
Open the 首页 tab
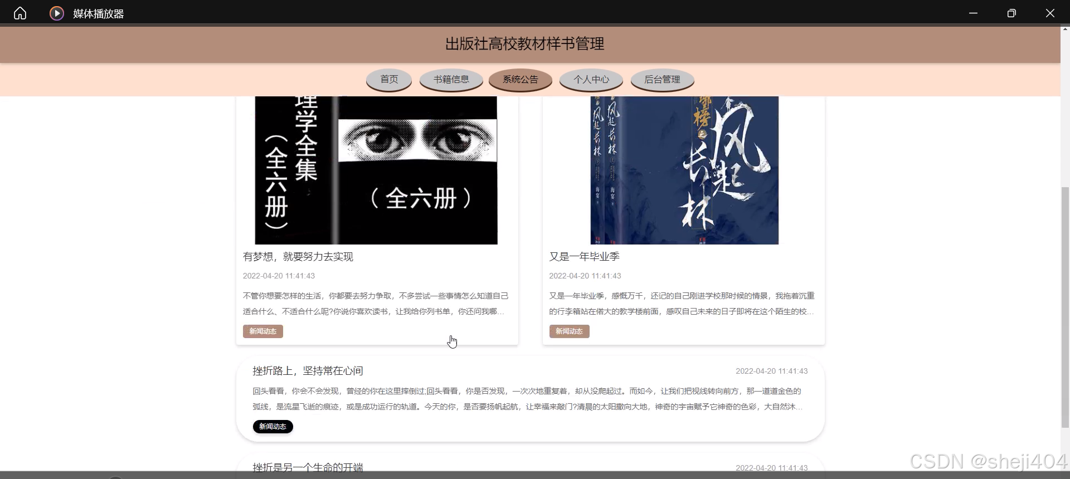tap(389, 80)
